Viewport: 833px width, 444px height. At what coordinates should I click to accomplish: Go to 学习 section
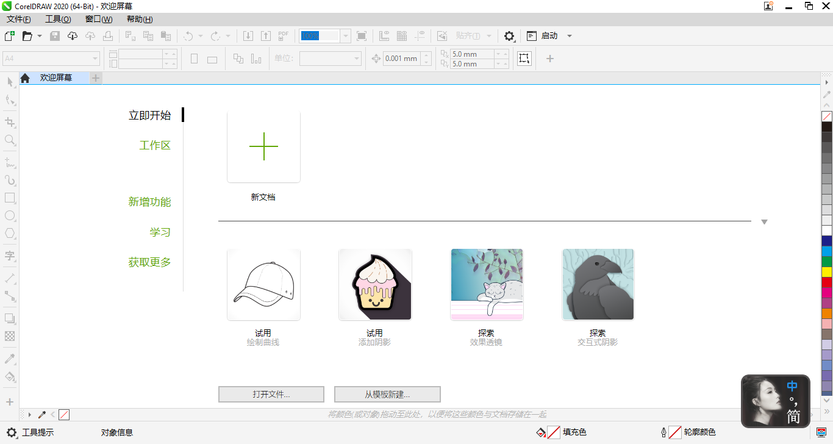(x=160, y=232)
